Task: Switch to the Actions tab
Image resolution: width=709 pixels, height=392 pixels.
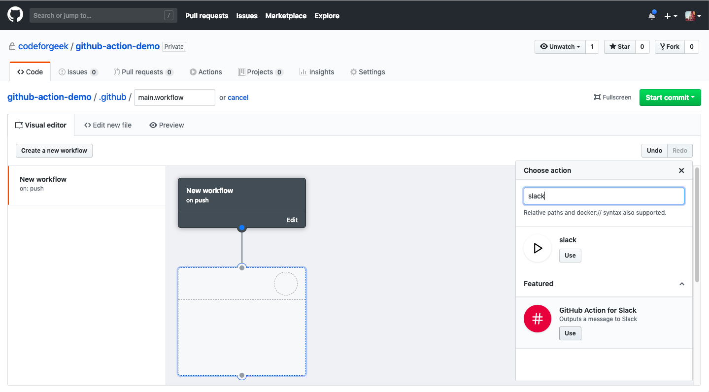Action: click(206, 72)
